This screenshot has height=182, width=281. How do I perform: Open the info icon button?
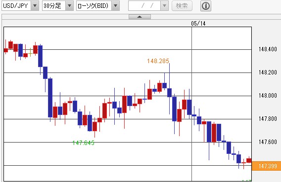(x=205, y=6)
